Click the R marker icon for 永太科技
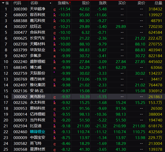The width and height of the screenshot is (165, 152). [55, 103]
